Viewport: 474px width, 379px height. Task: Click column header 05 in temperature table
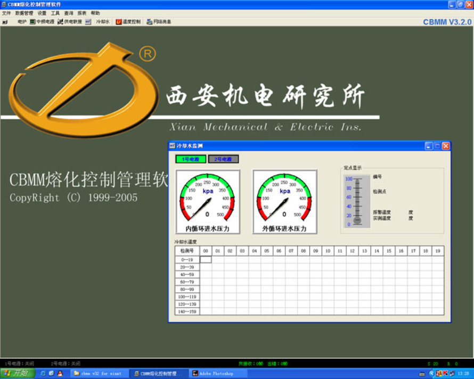[267, 251]
